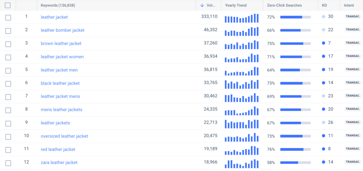The image size is (363, 171).
Task: Click the Yearly Trend column header
Action: tap(236, 5)
